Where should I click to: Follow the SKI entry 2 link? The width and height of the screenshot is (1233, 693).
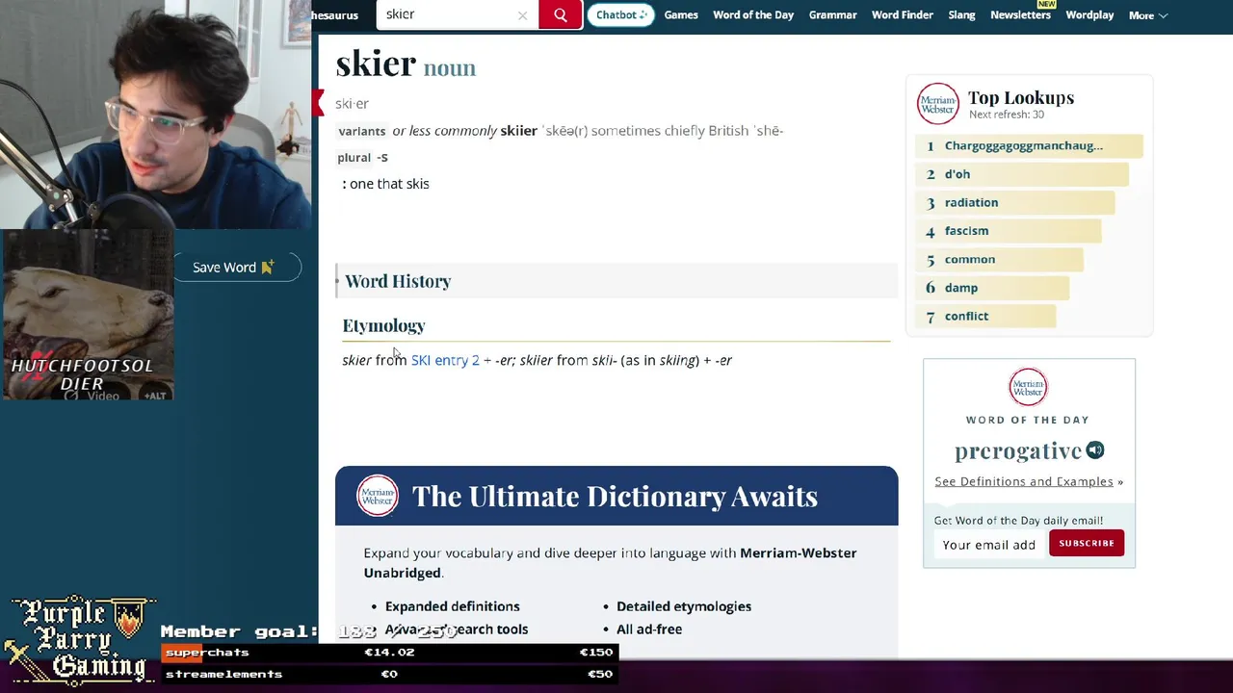click(445, 360)
